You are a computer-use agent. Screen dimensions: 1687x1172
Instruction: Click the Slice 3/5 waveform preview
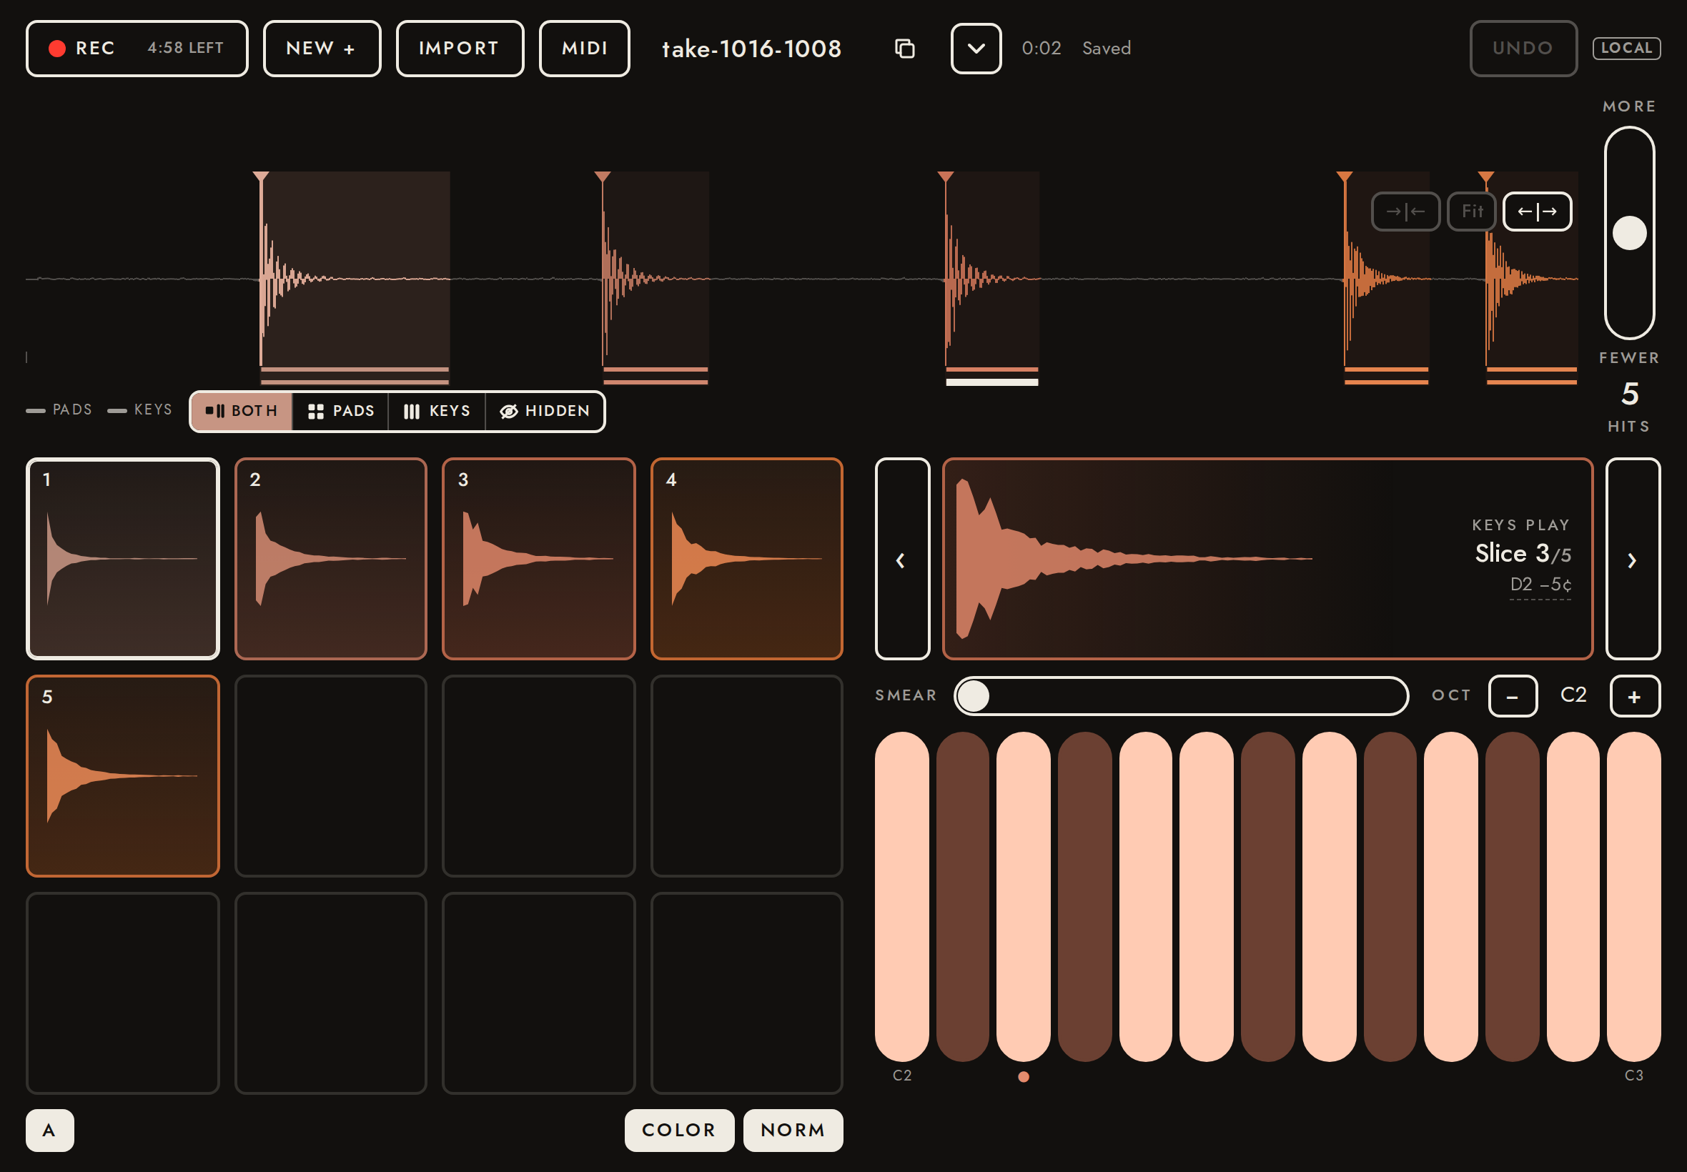[1267, 559]
